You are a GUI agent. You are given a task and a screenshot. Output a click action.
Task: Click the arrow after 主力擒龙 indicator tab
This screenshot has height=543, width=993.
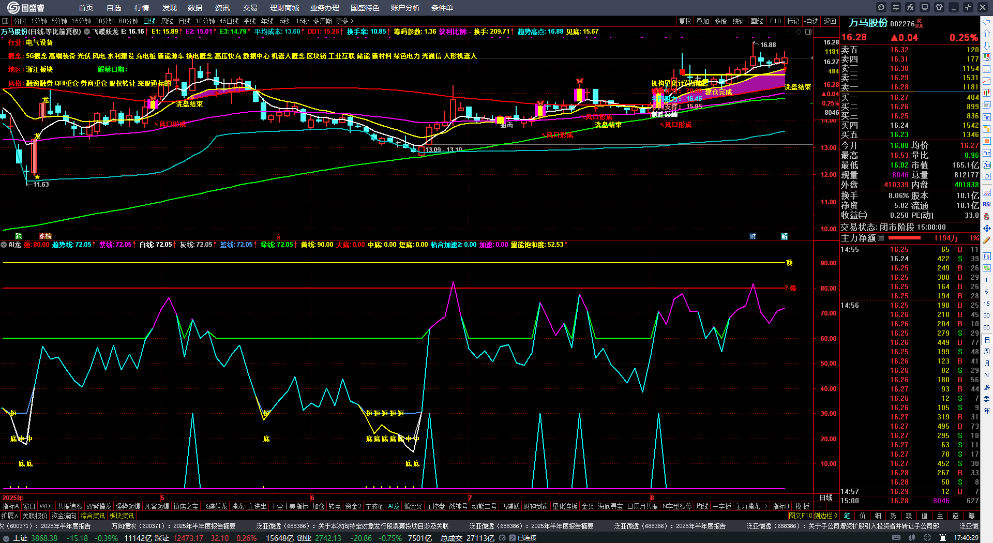pyautogui.click(x=765, y=506)
